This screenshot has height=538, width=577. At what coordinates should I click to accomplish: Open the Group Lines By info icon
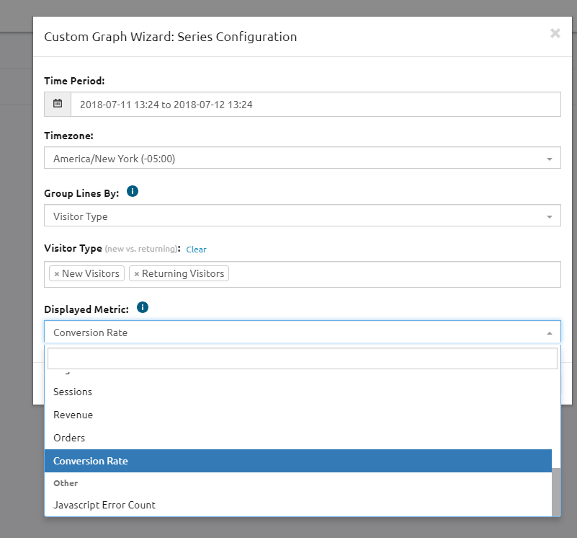pyautogui.click(x=133, y=192)
